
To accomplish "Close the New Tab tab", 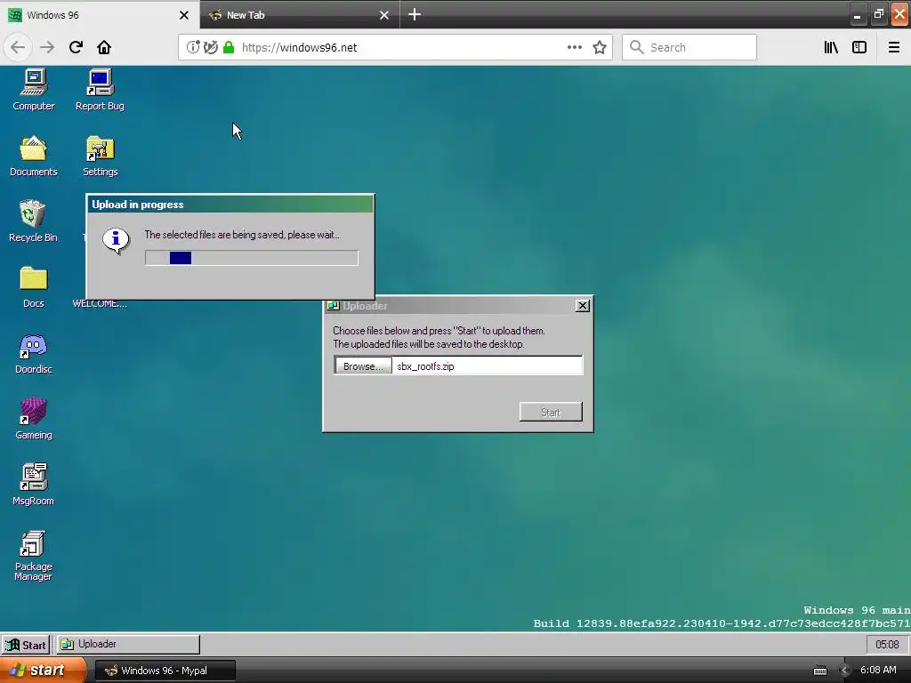I will [x=384, y=15].
